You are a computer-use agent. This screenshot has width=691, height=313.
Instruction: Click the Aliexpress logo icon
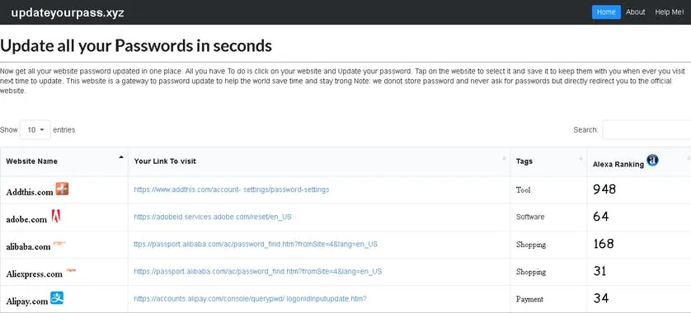point(71,270)
